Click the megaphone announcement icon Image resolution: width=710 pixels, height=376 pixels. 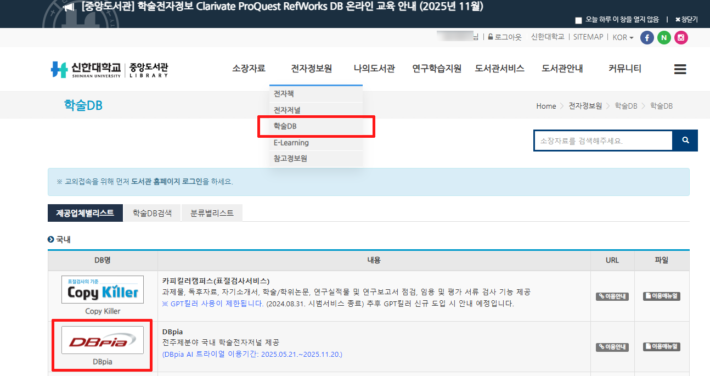tap(69, 7)
